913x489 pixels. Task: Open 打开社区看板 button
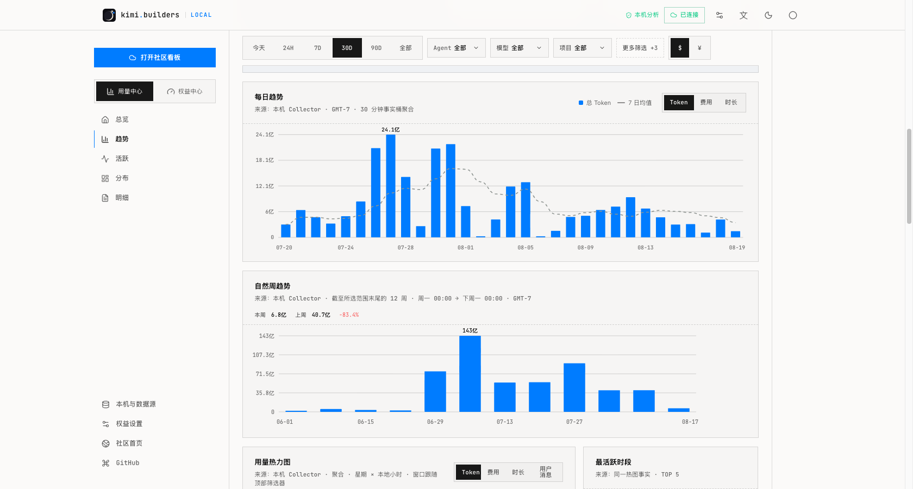point(155,58)
